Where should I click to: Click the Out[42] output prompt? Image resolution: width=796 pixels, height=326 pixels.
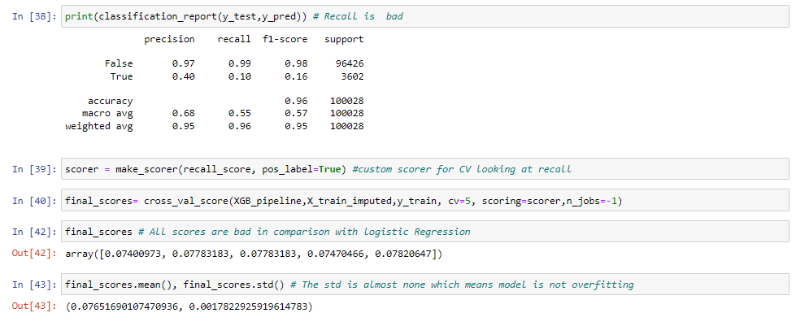click(34, 254)
